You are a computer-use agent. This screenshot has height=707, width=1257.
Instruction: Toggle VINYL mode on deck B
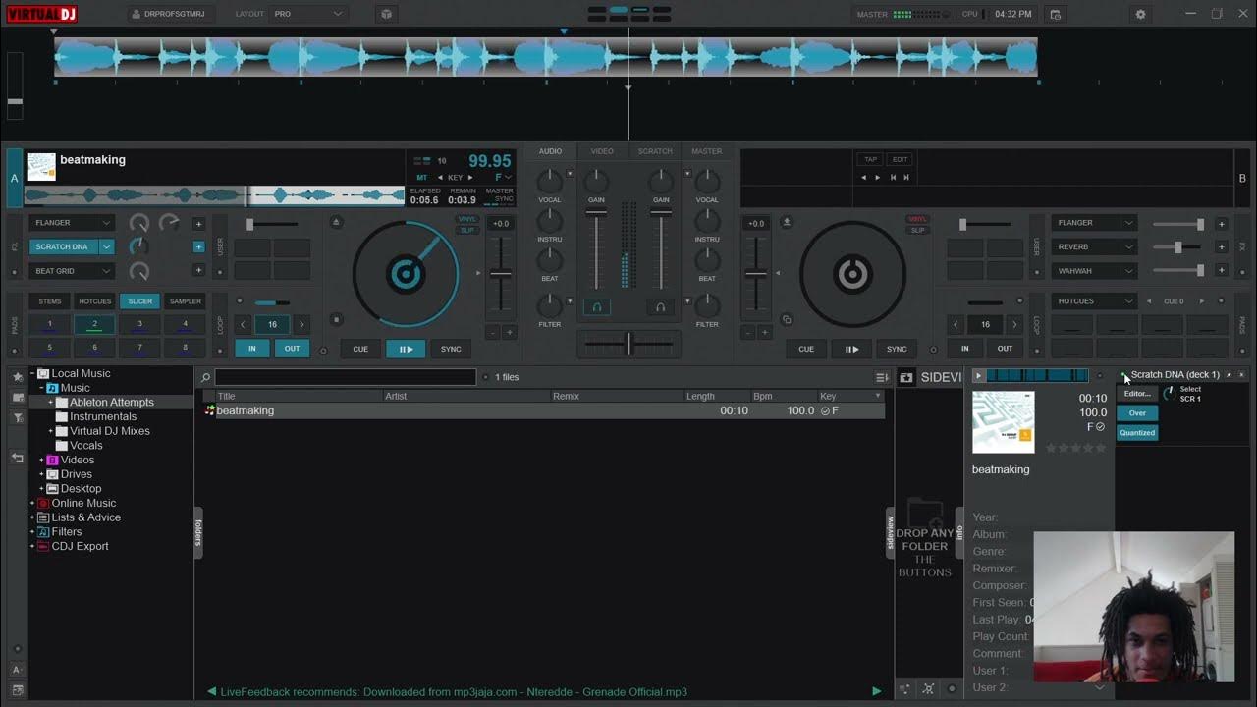point(917,219)
